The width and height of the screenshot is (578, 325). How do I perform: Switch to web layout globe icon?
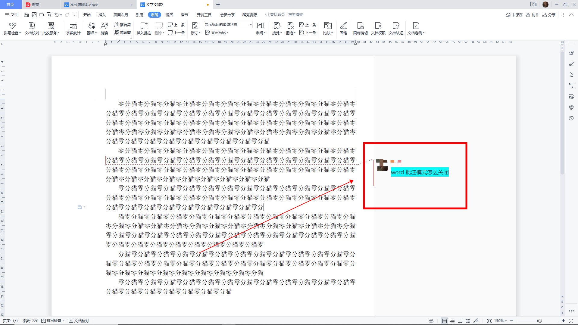point(468,321)
